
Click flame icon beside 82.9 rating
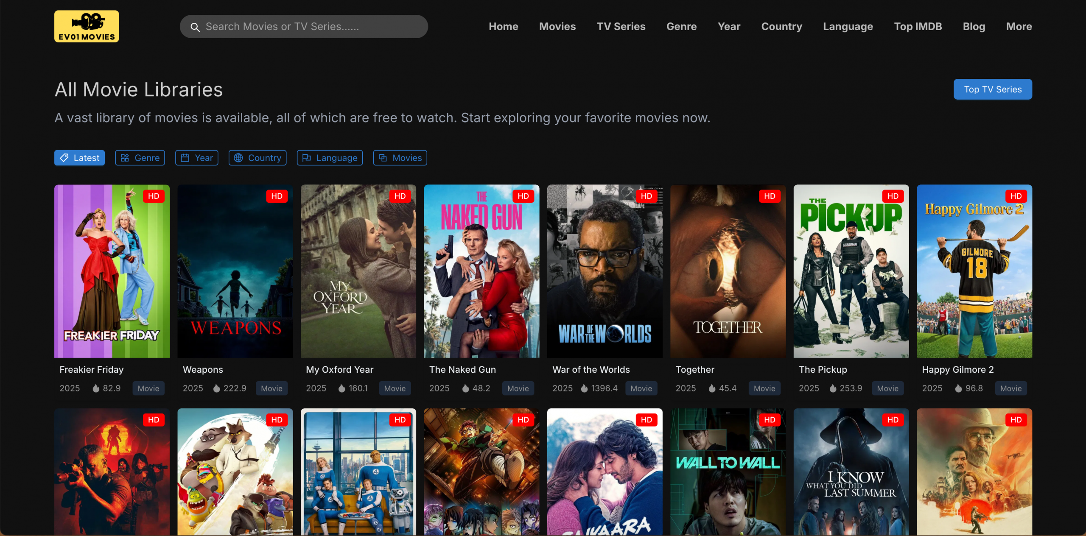[96, 388]
